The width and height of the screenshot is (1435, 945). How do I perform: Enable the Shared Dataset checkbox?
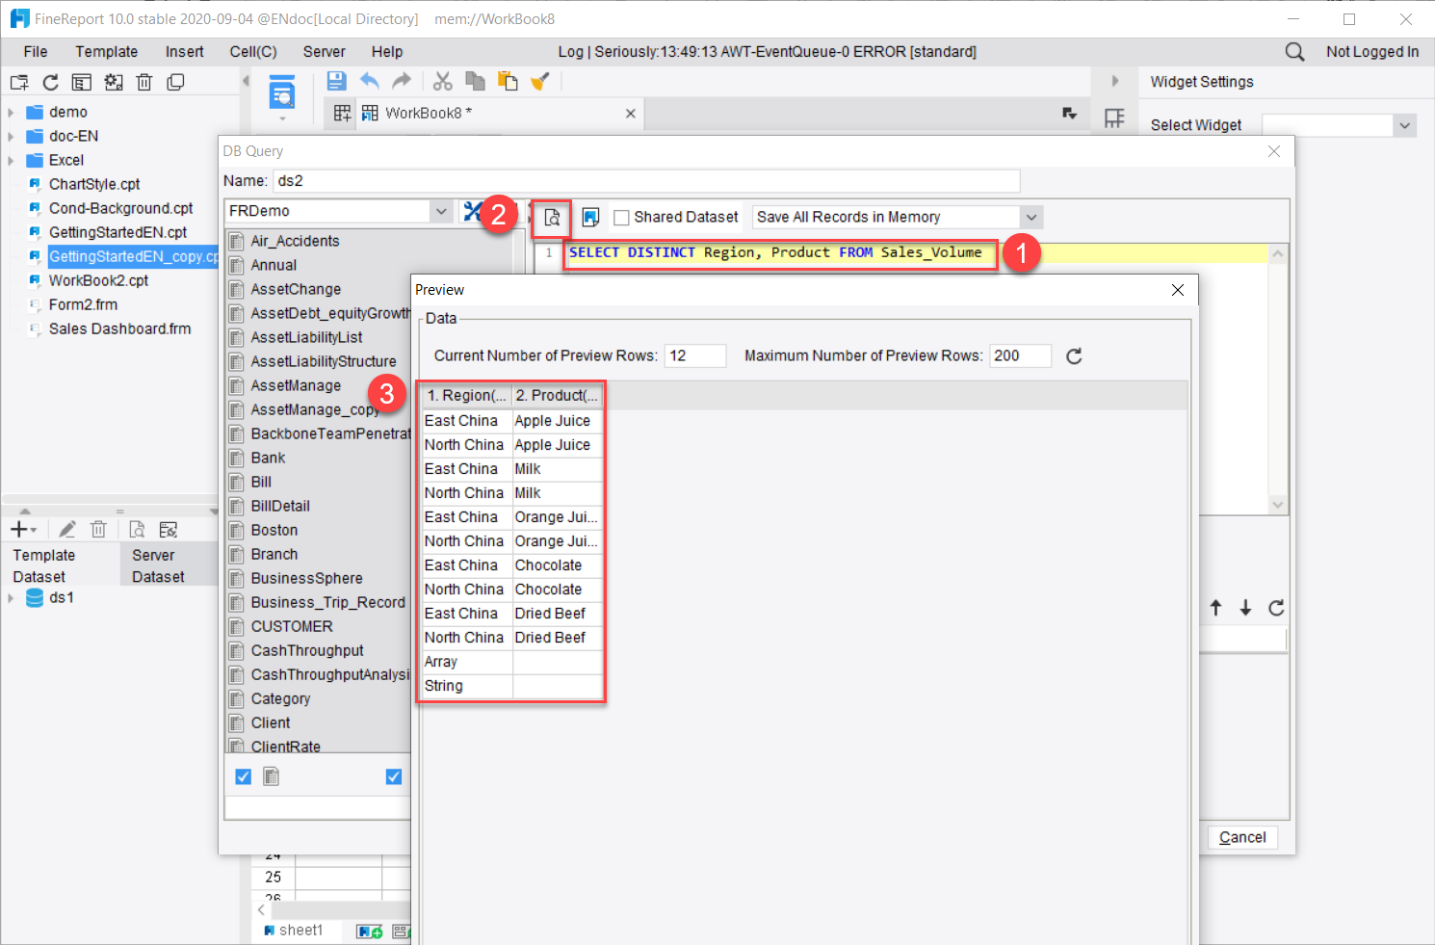621,217
